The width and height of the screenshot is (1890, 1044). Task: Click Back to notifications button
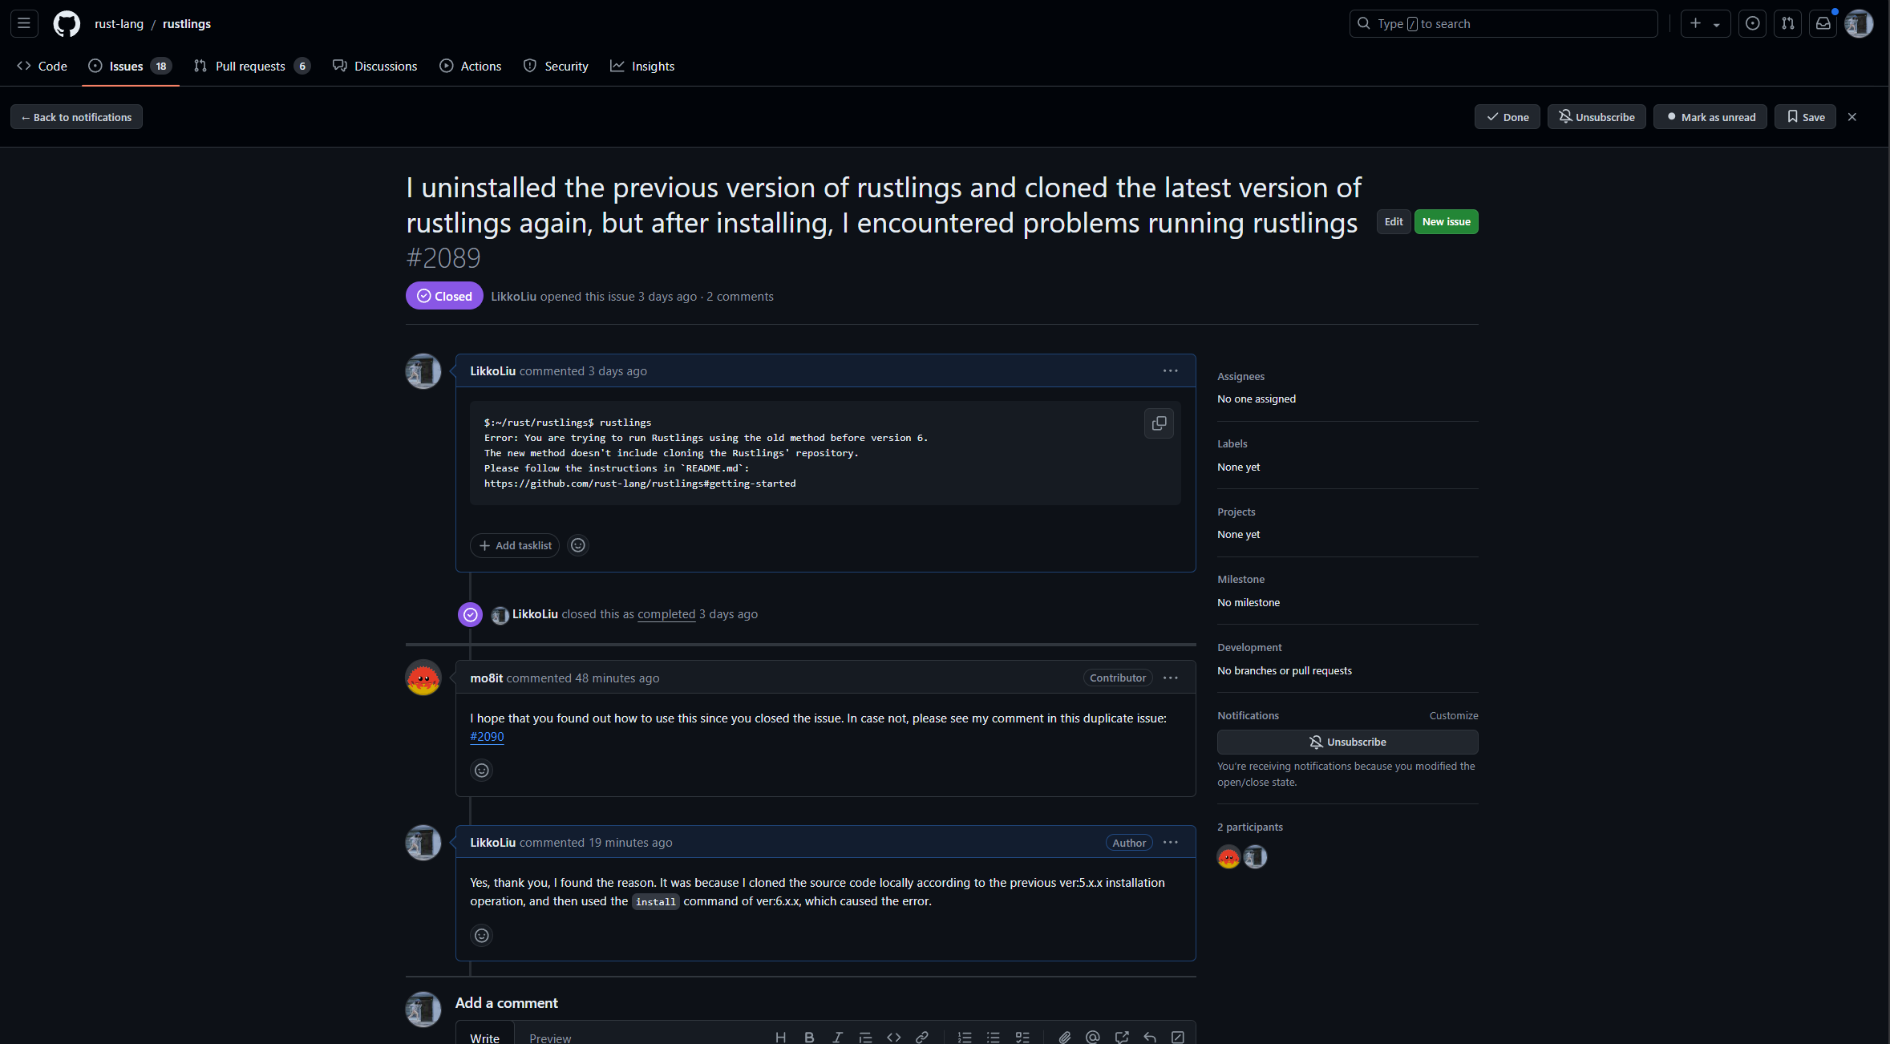click(x=76, y=117)
